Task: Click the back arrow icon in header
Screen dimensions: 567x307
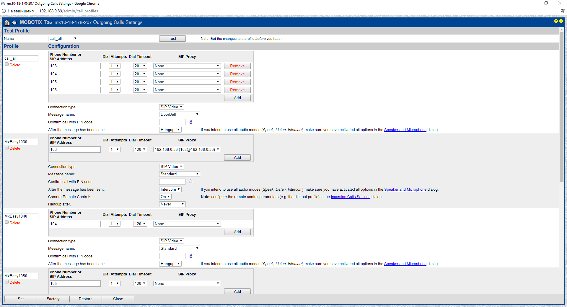Action: [x=14, y=22]
